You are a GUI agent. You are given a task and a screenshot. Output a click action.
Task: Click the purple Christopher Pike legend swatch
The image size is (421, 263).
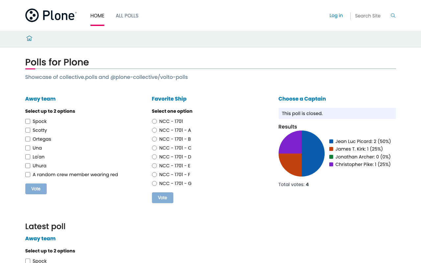coord(331,164)
